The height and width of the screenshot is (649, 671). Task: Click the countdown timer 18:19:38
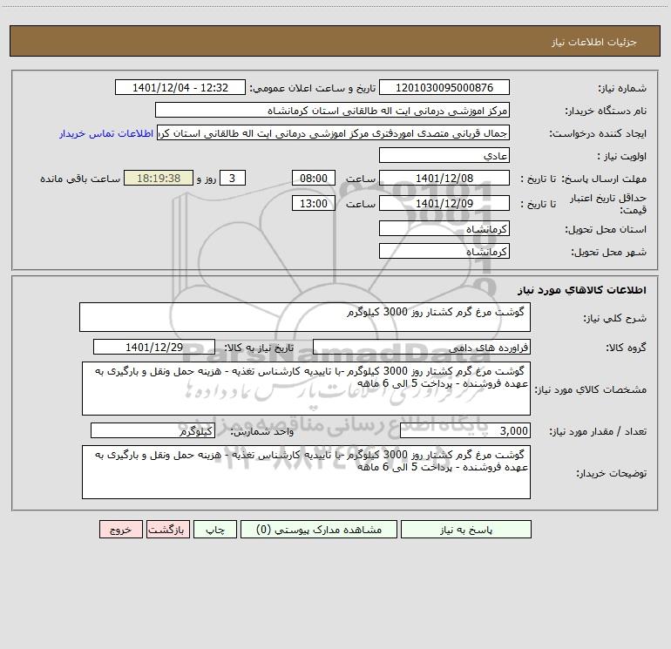159,178
